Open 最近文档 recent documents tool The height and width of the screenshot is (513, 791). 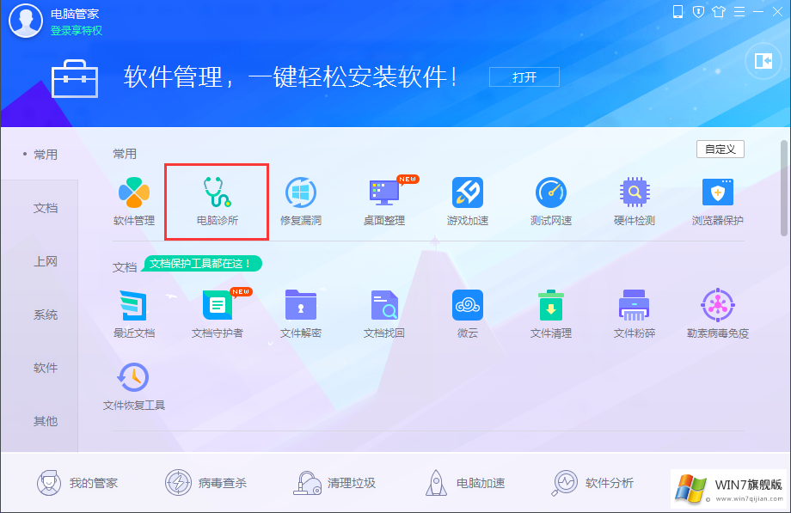(133, 314)
